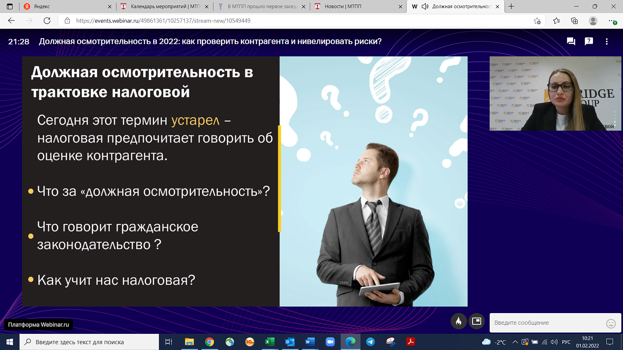Open Outlook from the taskbar
623x350 pixels.
pos(290,342)
